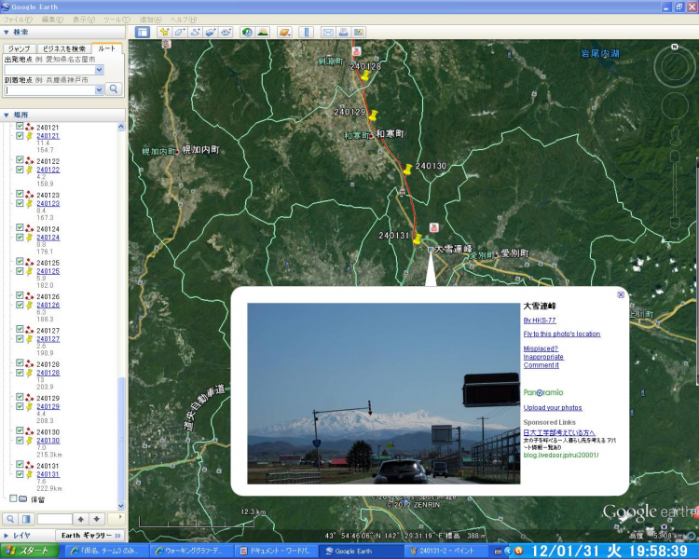Click the Places panel search magnifier icon
The width and height of the screenshot is (699, 559).
point(10,519)
